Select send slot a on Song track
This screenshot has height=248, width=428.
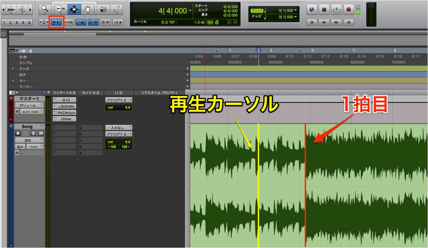(91, 128)
